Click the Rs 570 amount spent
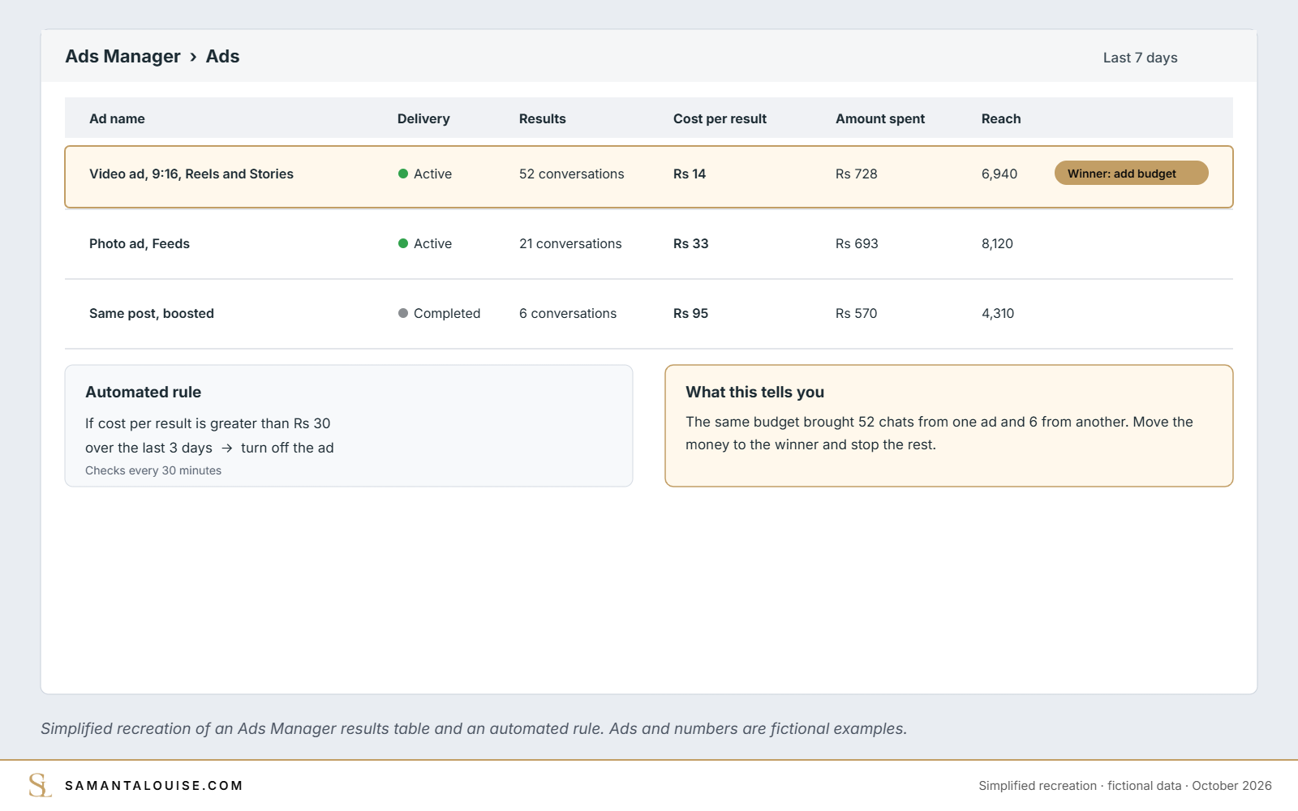The image size is (1298, 811). pos(857,314)
